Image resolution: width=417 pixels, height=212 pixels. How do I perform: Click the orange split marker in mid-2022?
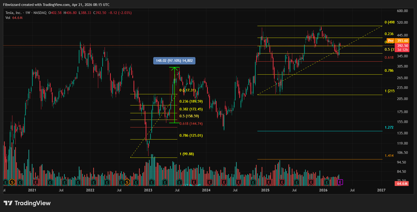click(127, 182)
